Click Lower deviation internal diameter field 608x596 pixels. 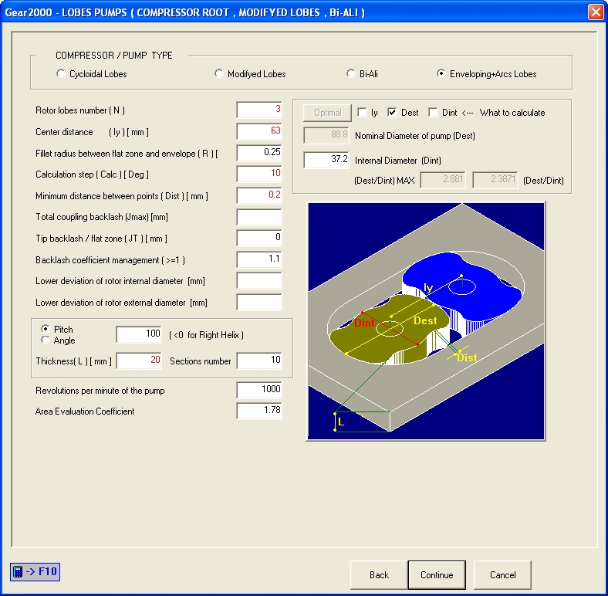(259, 280)
